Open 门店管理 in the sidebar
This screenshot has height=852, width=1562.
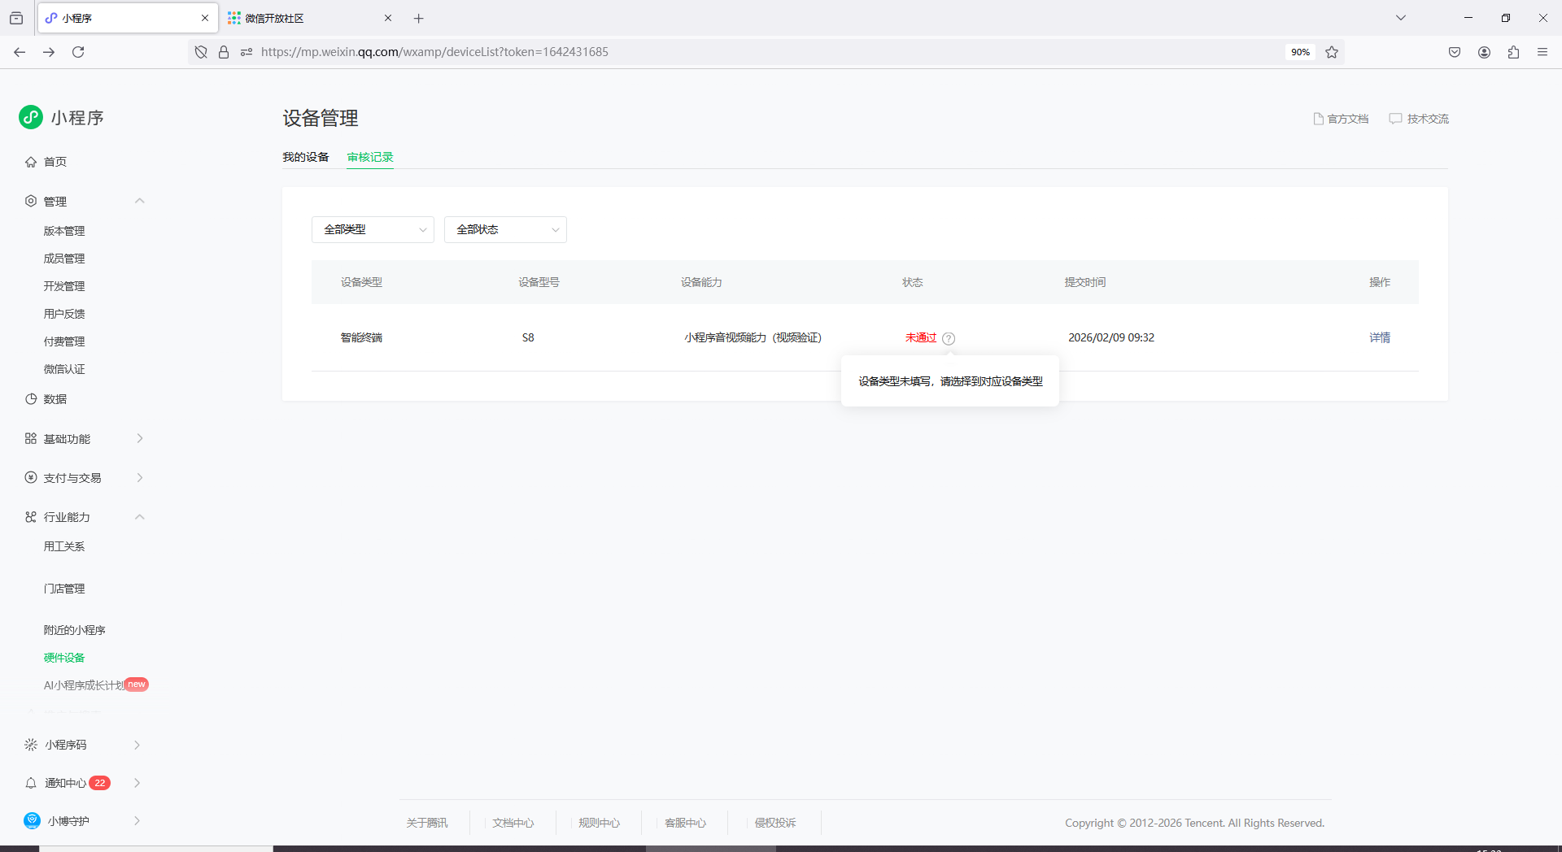pos(64,589)
